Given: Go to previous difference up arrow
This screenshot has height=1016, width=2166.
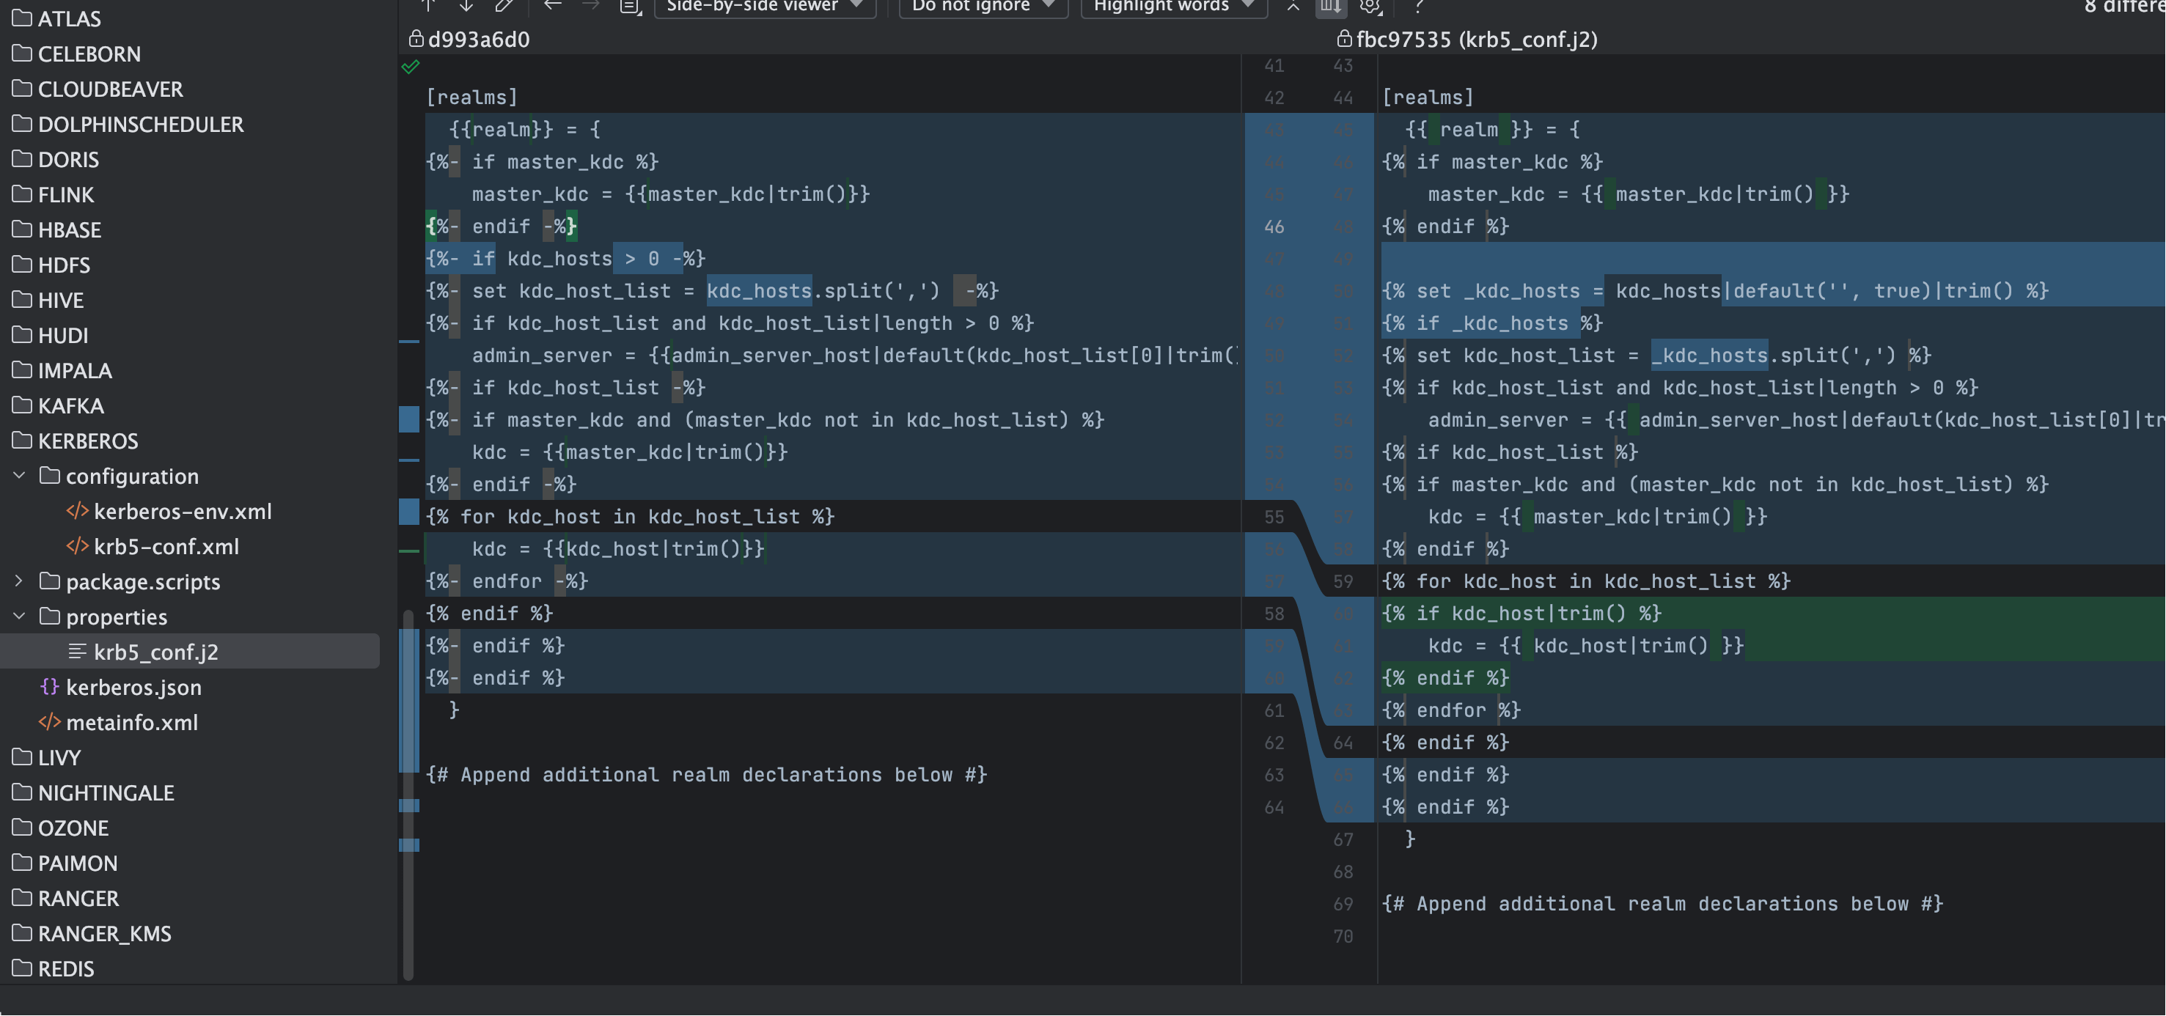Looking at the screenshot, I should pos(428,5).
